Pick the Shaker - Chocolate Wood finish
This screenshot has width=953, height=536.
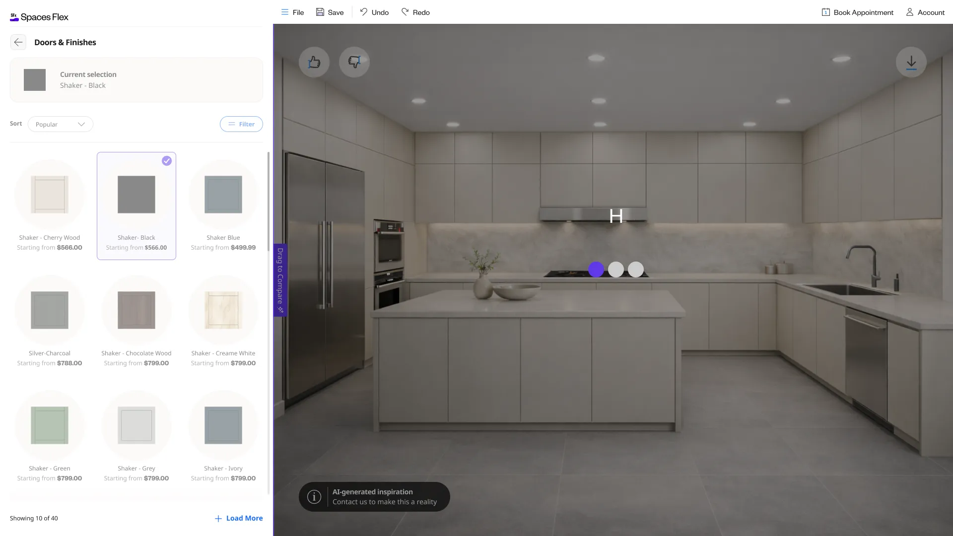click(136, 310)
